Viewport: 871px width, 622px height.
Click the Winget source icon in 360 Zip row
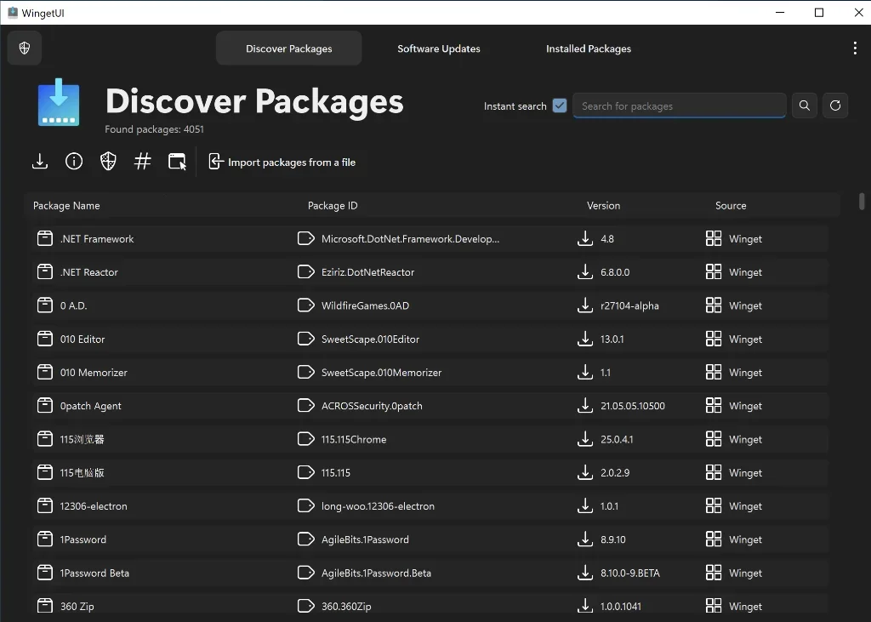714,606
